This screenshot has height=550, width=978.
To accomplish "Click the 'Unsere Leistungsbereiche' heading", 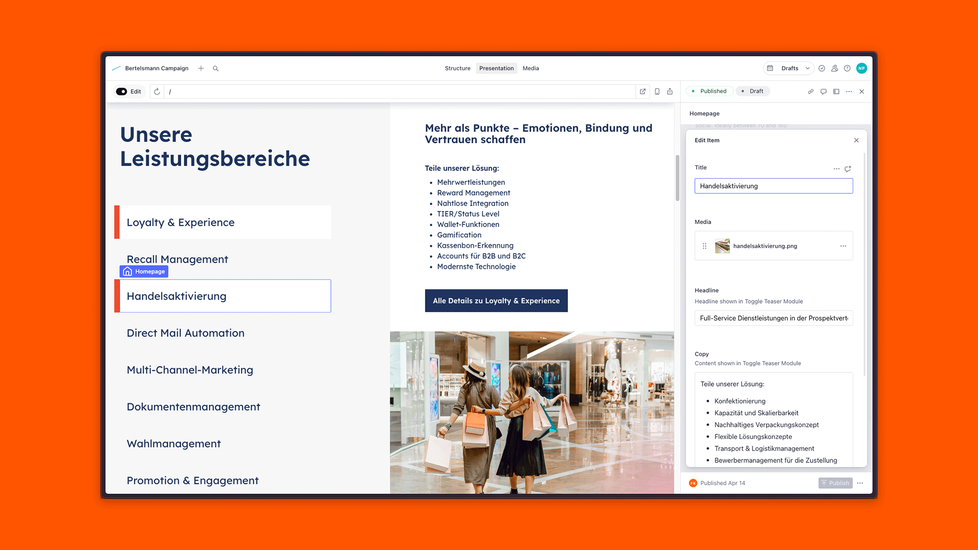I will 215,147.
